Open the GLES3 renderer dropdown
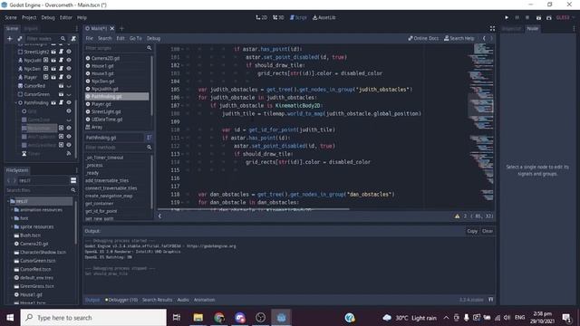 (x=565, y=17)
